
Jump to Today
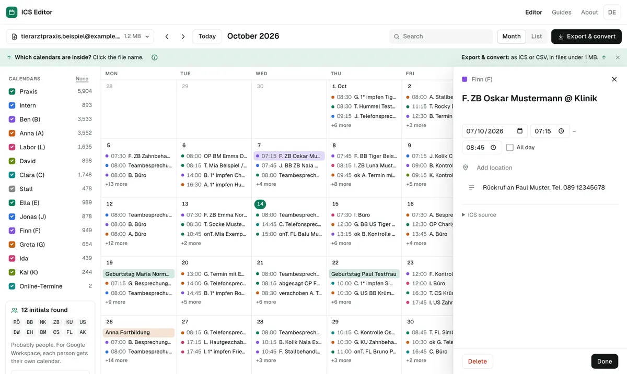coord(207,37)
